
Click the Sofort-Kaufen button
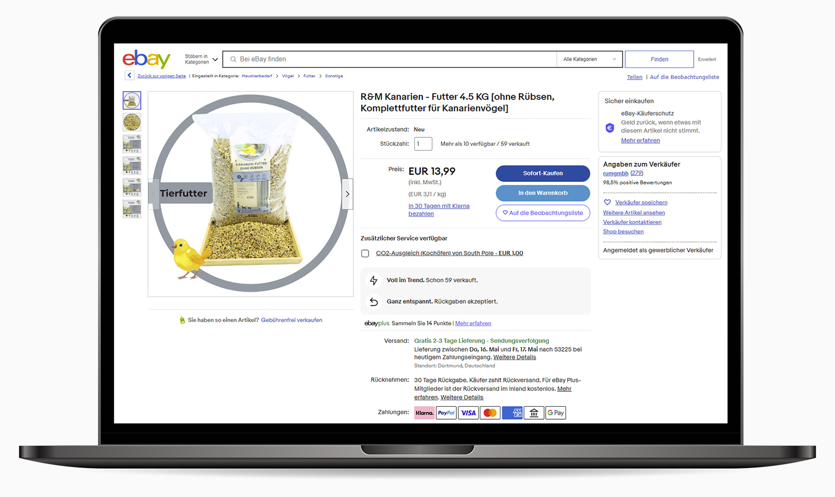(x=543, y=173)
